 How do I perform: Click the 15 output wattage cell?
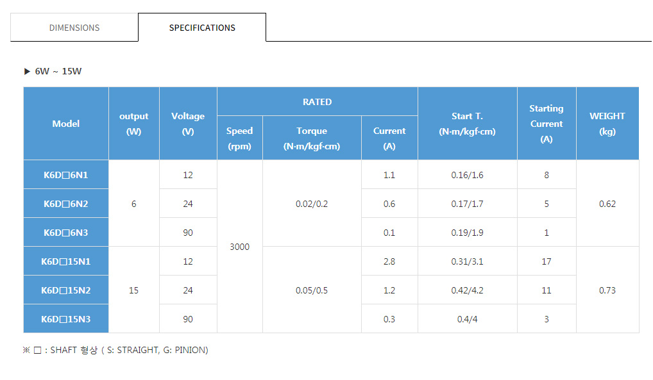tap(133, 290)
